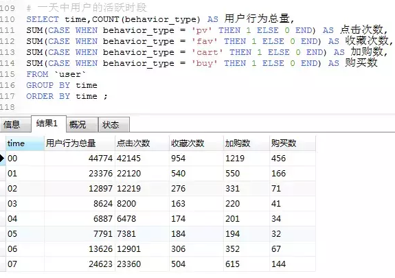395x278 pixels.
Task: Click cell value 7791
Action: [103, 234]
